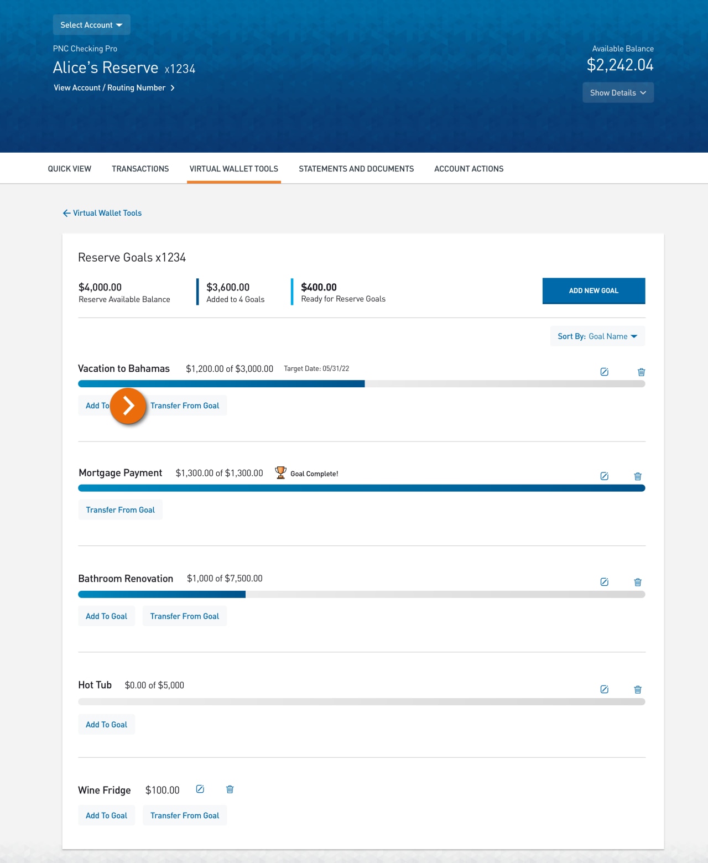Delete the Mortgage Payment goal
708x863 pixels.
click(637, 476)
